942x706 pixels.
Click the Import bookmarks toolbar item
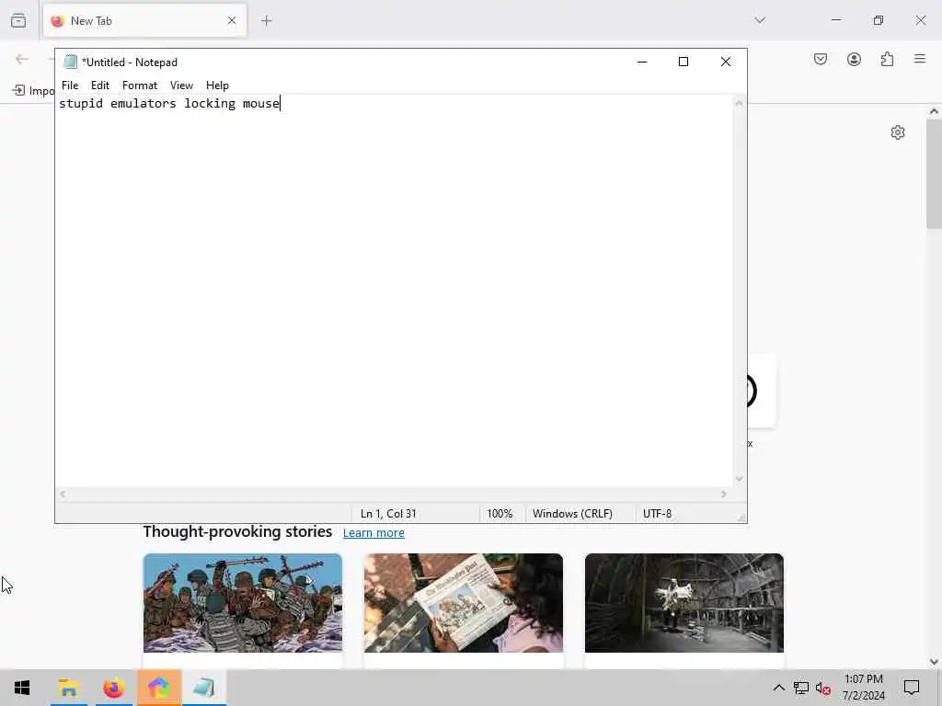(x=33, y=91)
